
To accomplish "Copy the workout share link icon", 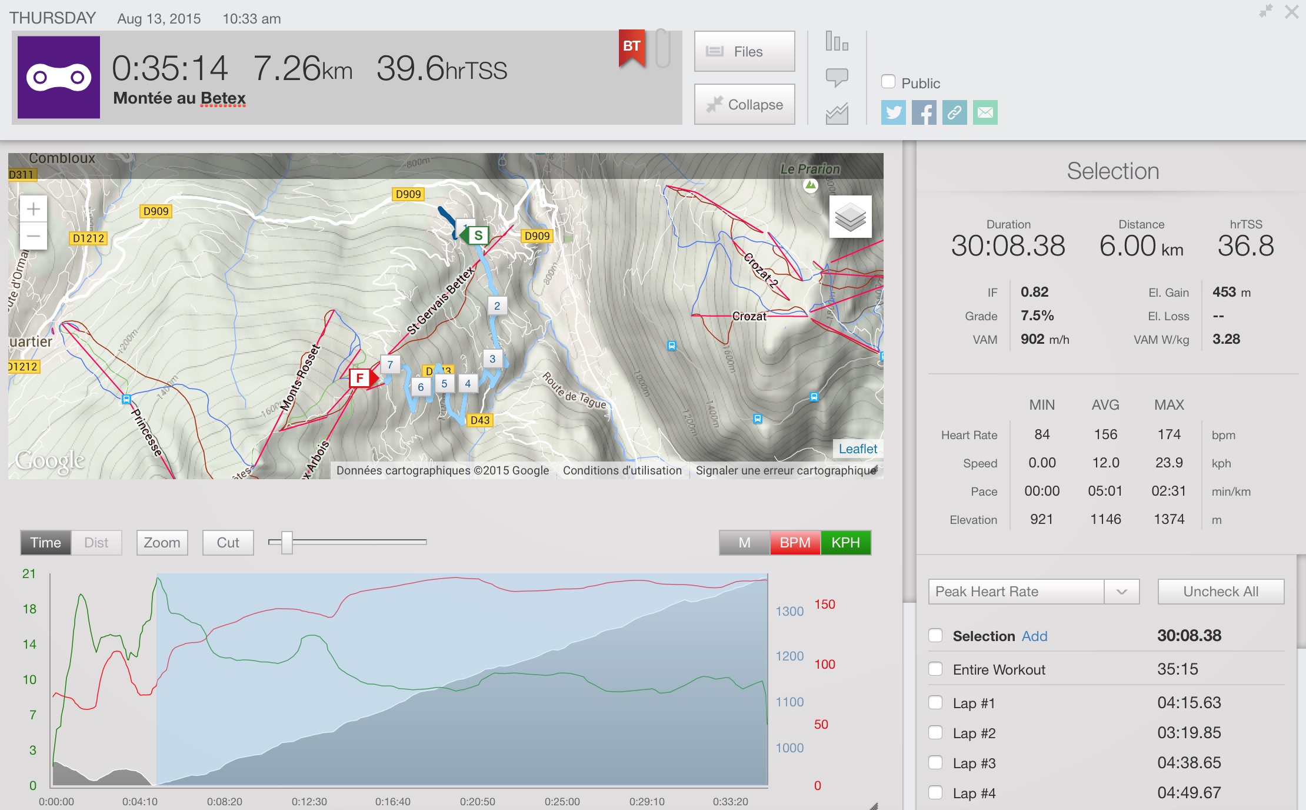I will pyautogui.click(x=954, y=112).
